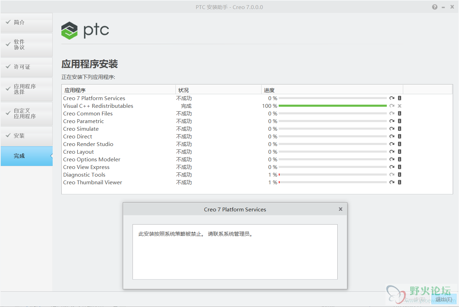
Task: Click the 退出(E) button
Action: 444,299
